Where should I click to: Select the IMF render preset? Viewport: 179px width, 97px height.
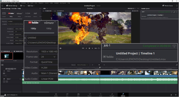(x=35, y=15)
